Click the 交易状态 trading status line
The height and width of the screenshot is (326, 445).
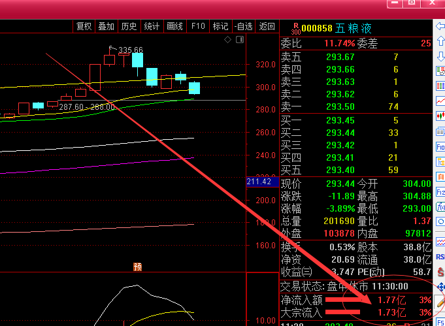click(344, 287)
